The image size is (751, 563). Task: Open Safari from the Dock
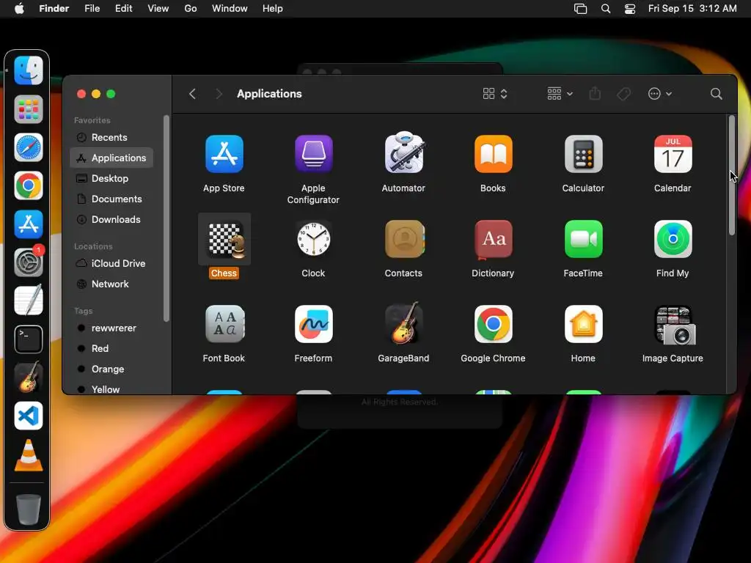point(29,147)
